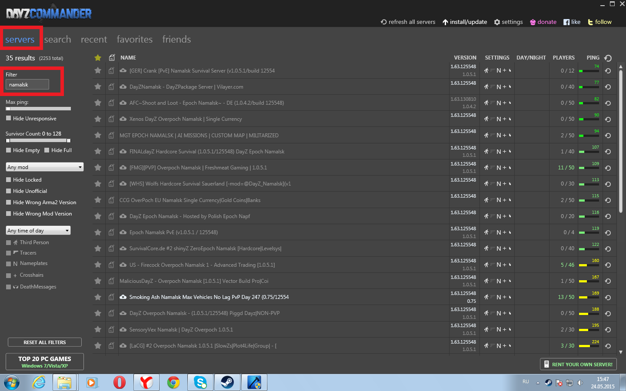This screenshot has width=626, height=391.
Task: Star the MGT EPOCH NAMALSK server
Action: click(x=98, y=135)
